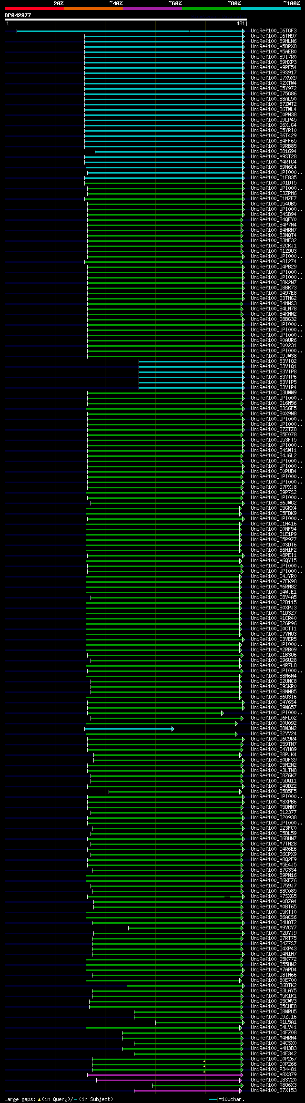
Task: Select label UniRef100_A7SXG5
Action: [x=274, y=897]
